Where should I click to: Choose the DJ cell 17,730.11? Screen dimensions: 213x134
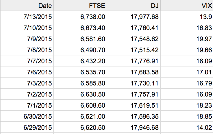(x=134, y=83)
